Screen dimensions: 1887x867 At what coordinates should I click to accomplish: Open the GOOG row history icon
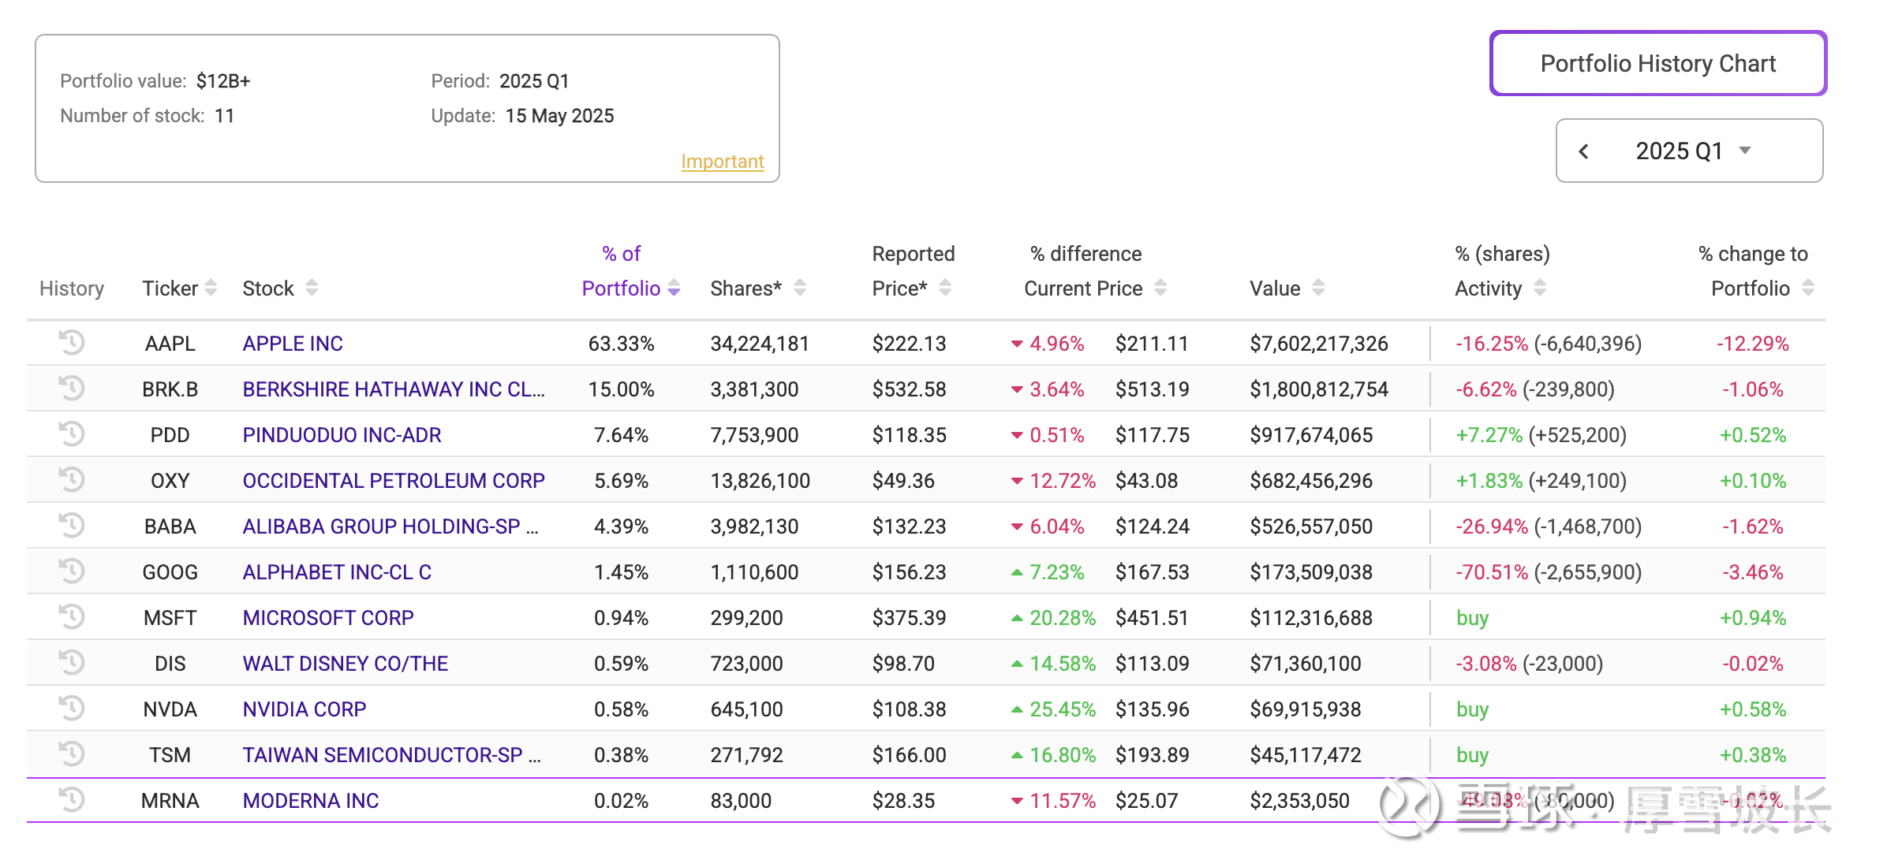[x=71, y=571]
